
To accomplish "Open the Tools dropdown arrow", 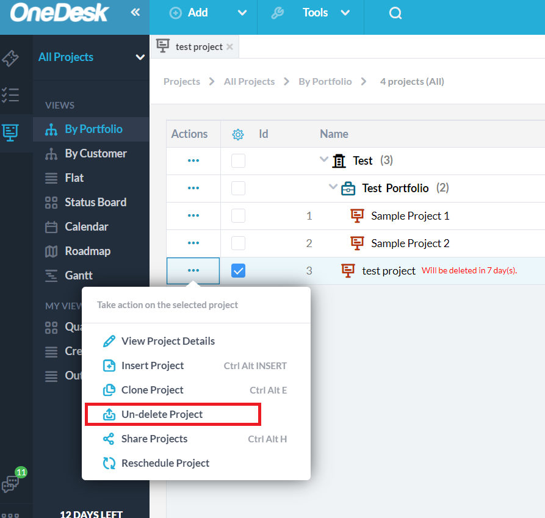I will tap(345, 13).
